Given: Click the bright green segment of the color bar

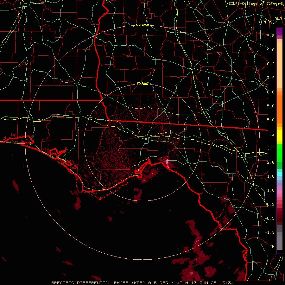Looking at the screenshot, I should click(x=280, y=153).
